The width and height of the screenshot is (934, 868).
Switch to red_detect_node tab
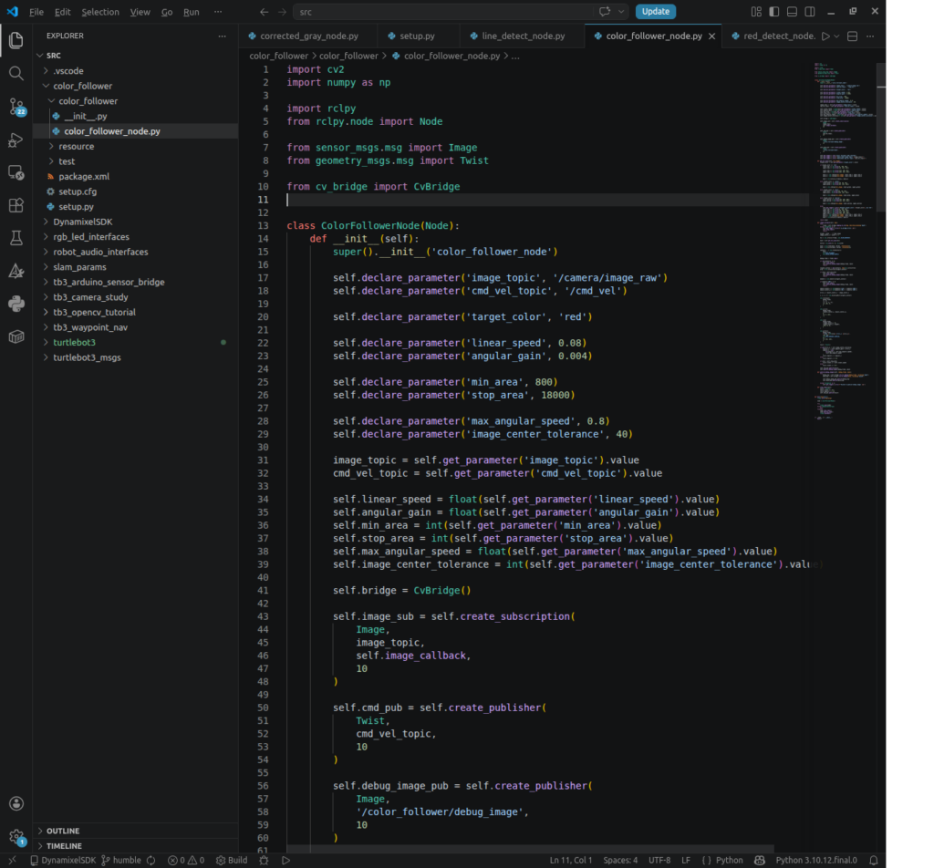pyautogui.click(x=773, y=36)
